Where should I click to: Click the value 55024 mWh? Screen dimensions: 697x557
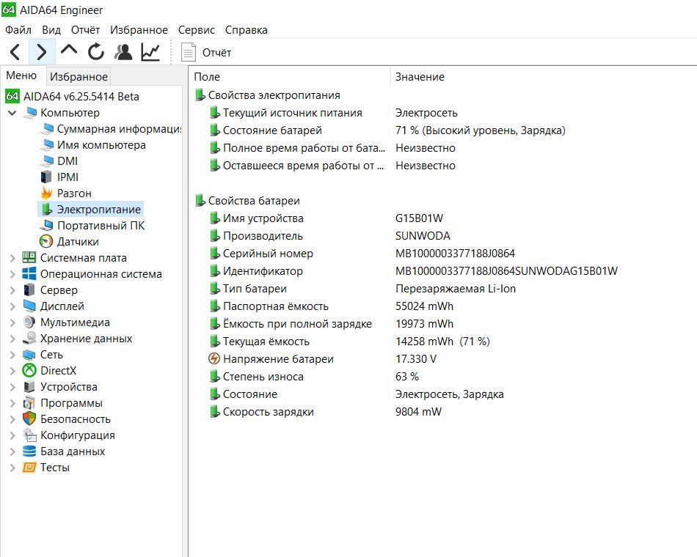pos(424,306)
